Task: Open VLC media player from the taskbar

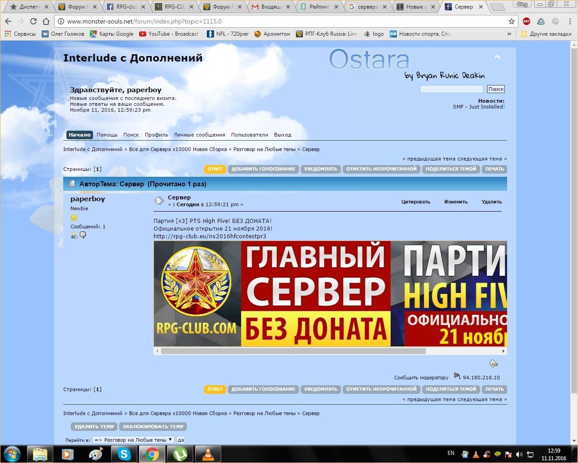Action: coord(208,454)
